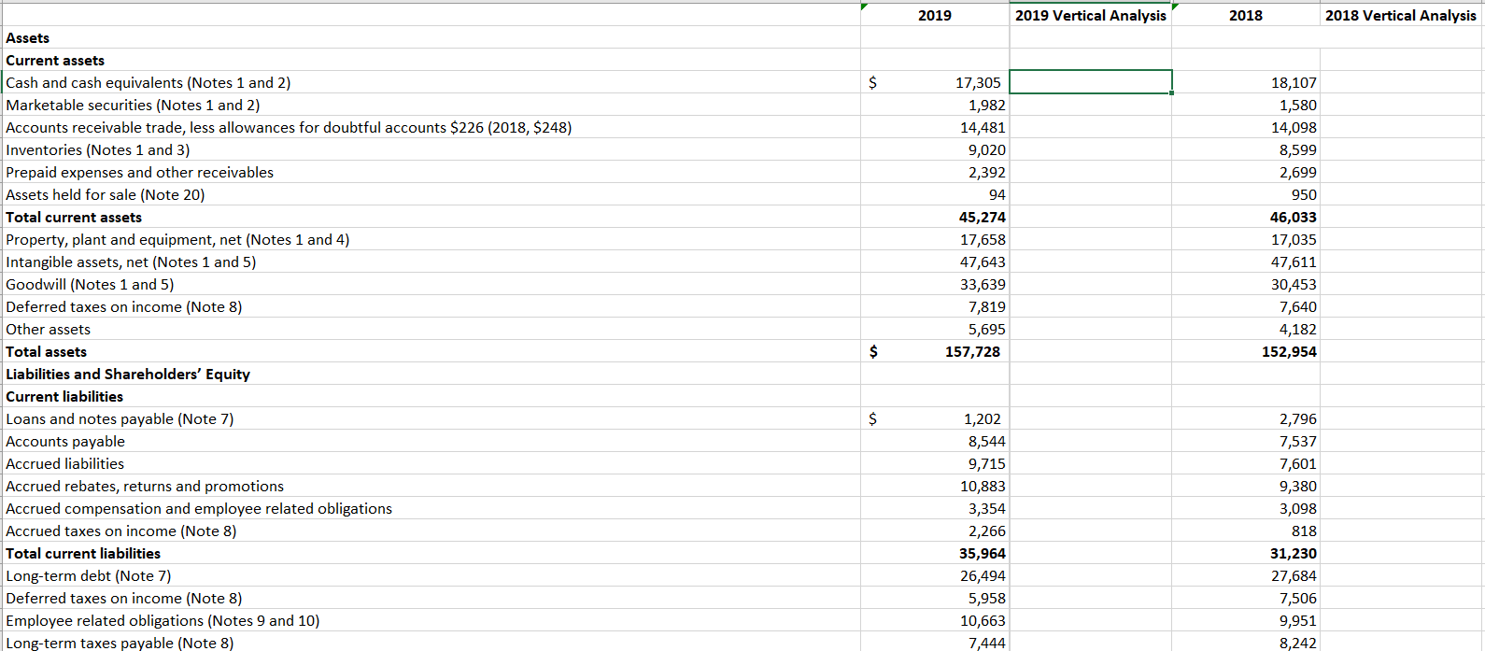Image resolution: width=1485 pixels, height=651 pixels.
Task: Select the dollar sign beside Total assets
Action: point(873,351)
